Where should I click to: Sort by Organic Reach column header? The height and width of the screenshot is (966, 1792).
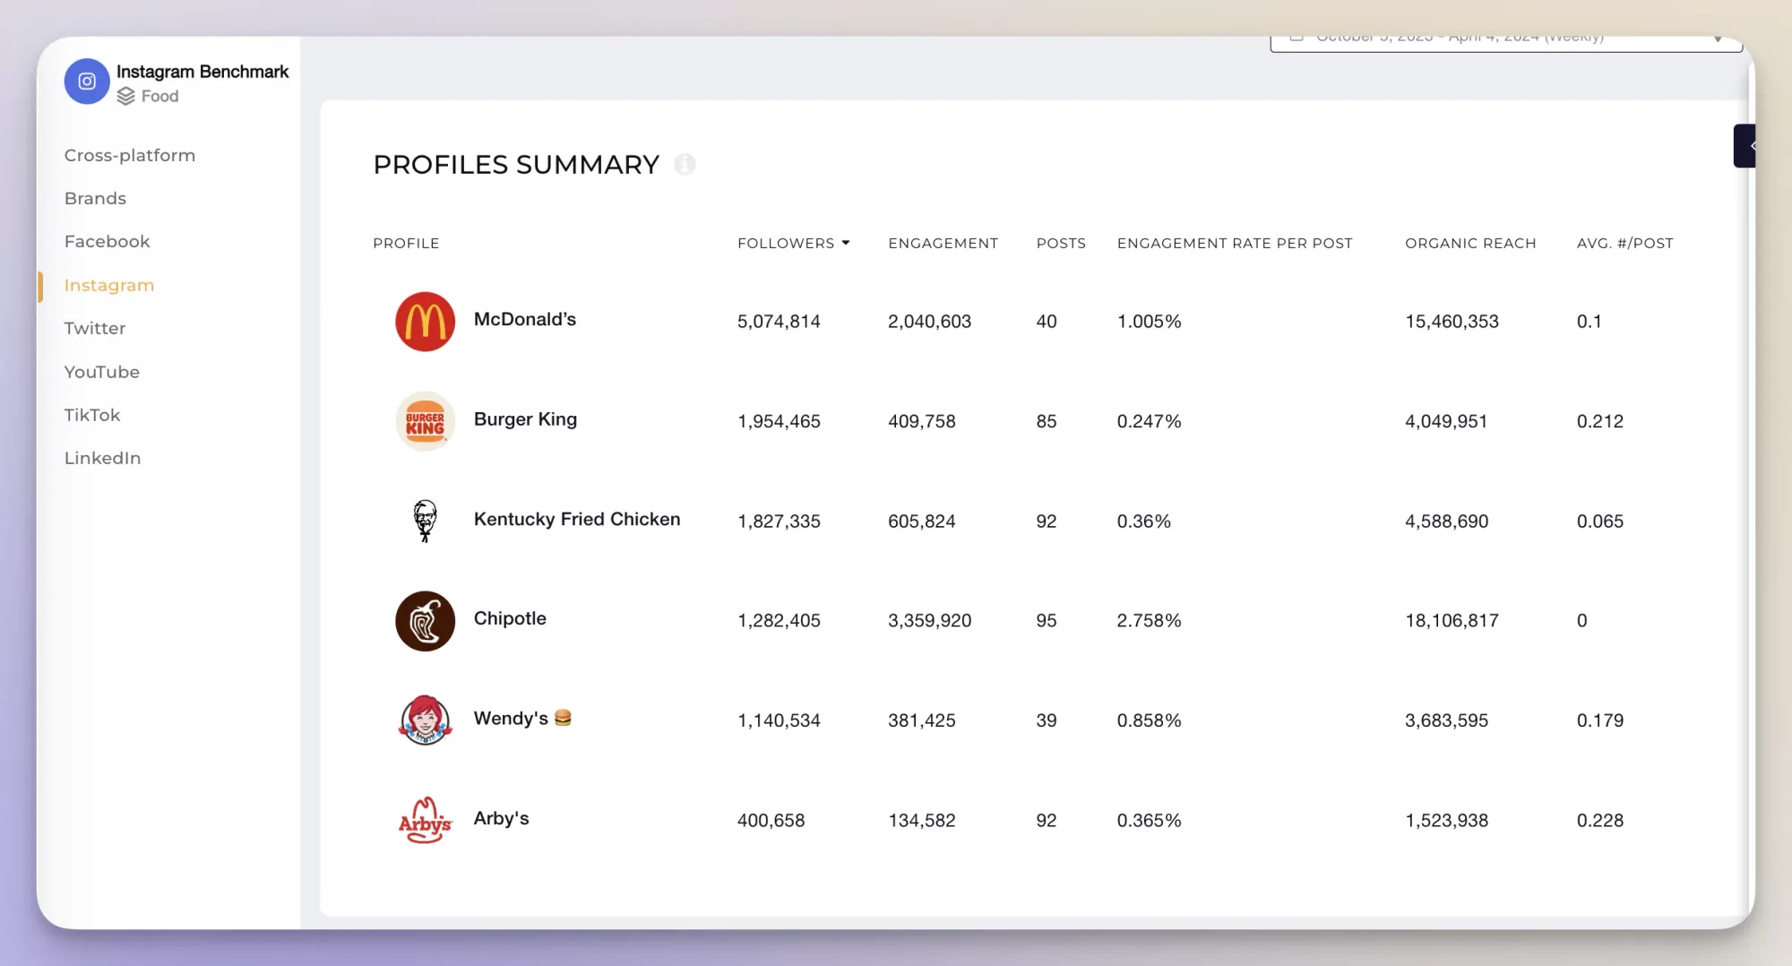tap(1470, 243)
